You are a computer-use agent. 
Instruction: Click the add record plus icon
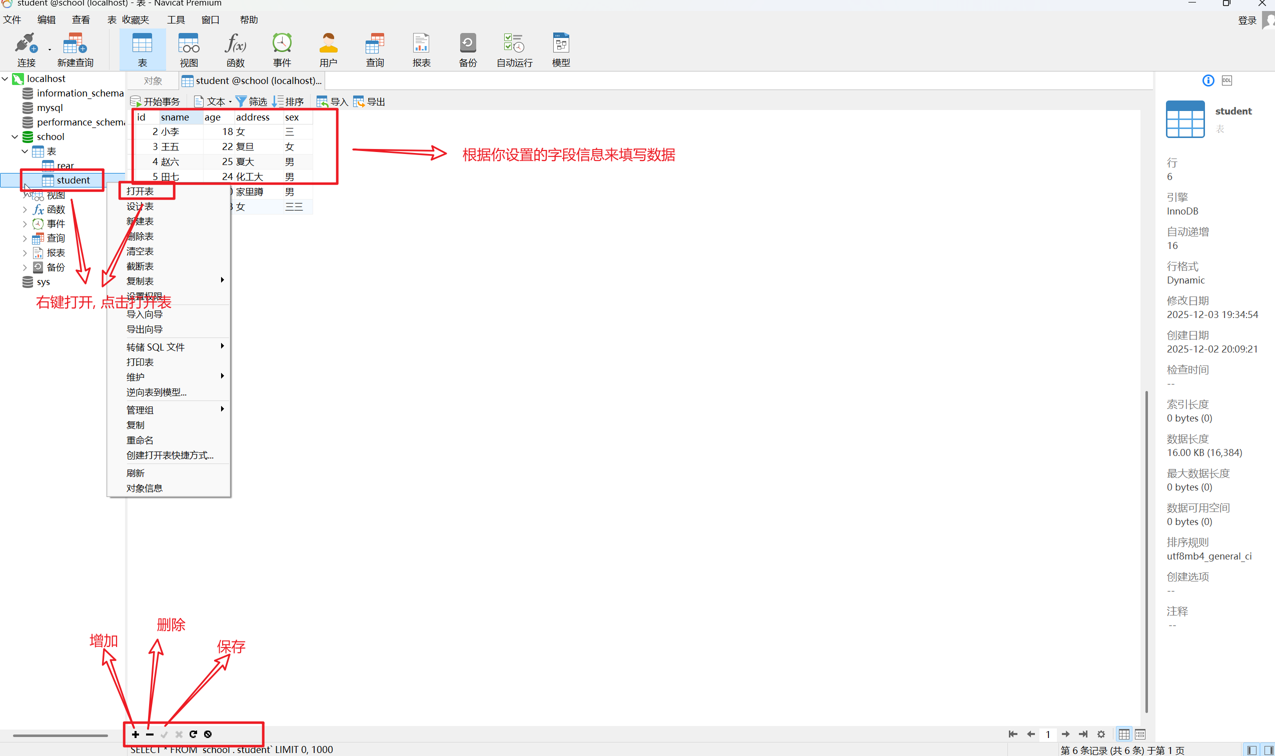pyautogui.click(x=136, y=734)
